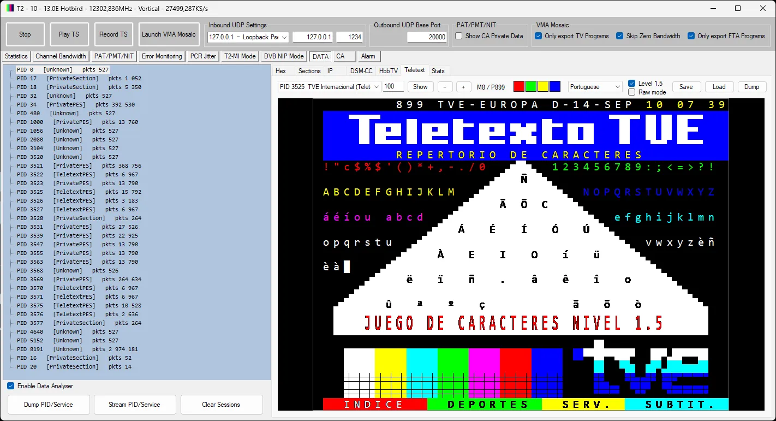Open the PCR Jitter tab
776x421 pixels.
(203, 56)
